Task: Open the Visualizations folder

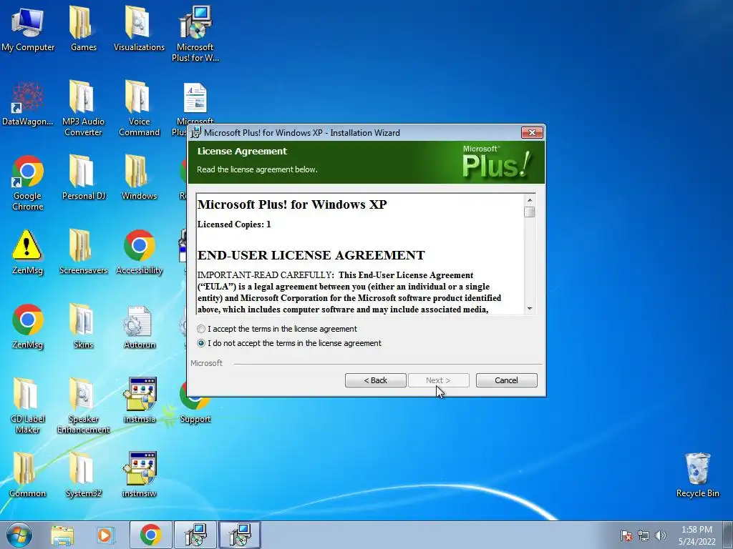Action: click(139, 29)
